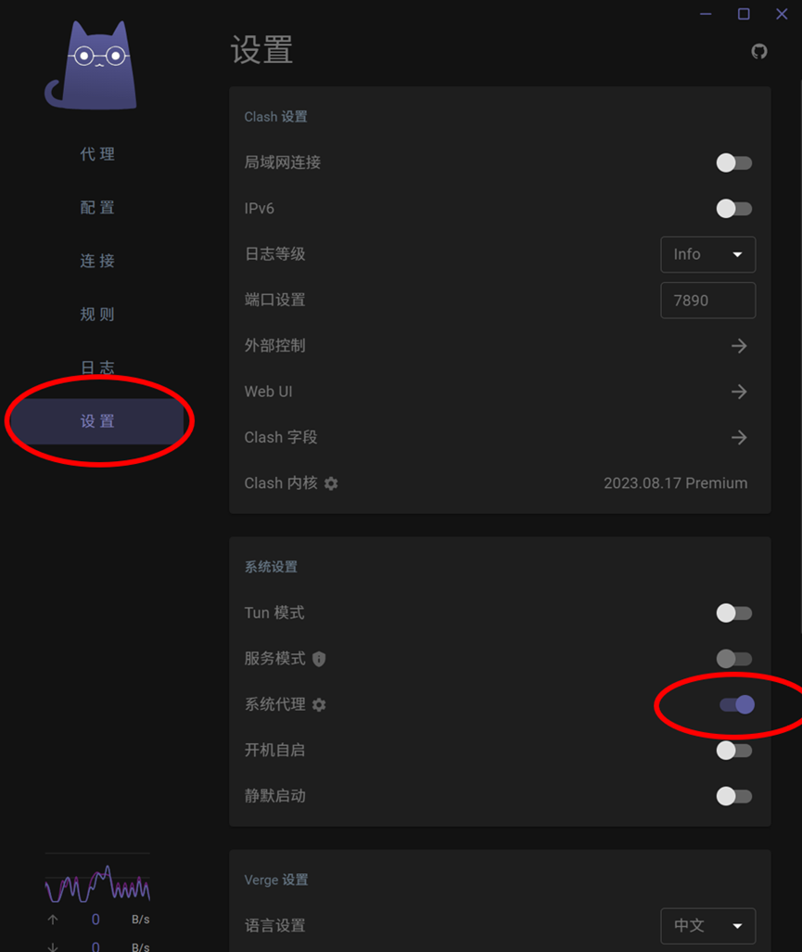The image size is (802, 952).
Task: Go to 代理 page in sidebar
Action: (97, 154)
